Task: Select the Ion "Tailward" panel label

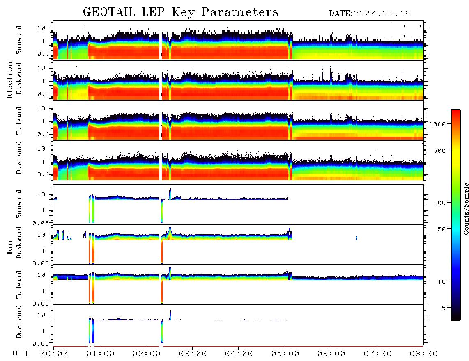Action: pyautogui.click(x=19, y=284)
